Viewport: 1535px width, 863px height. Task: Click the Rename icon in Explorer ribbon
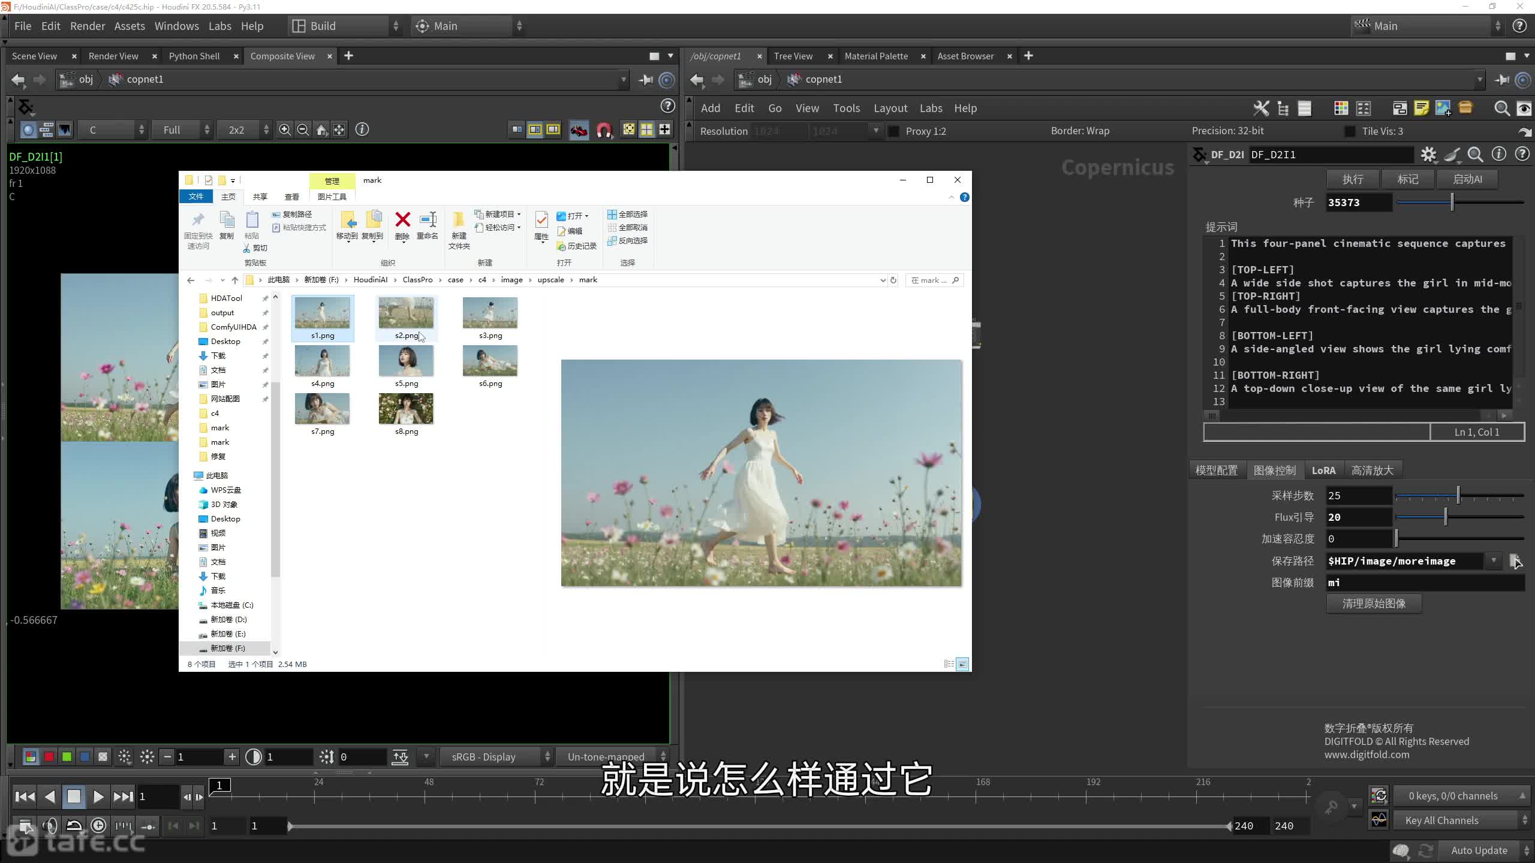coord(428,220)
